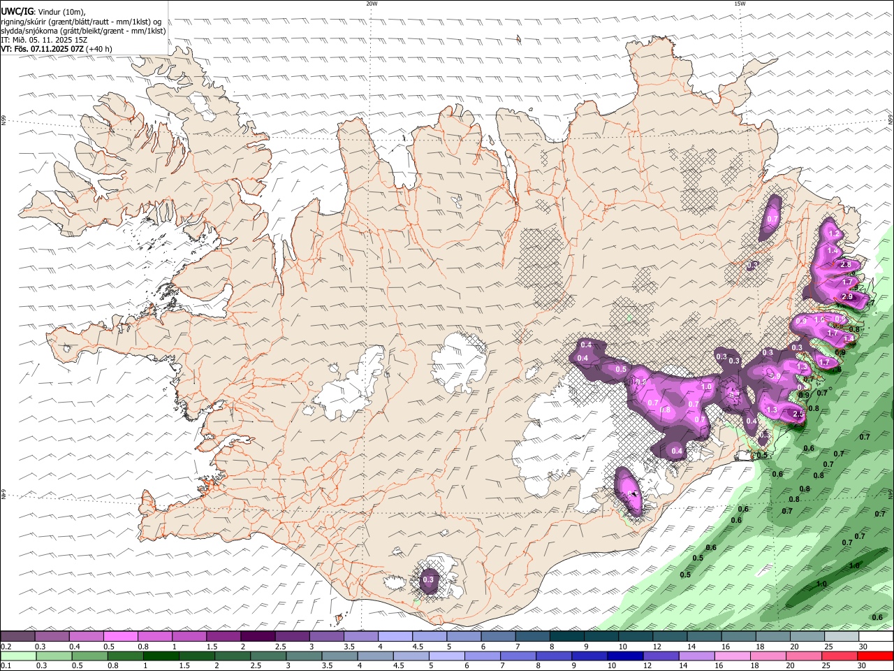Viewport: 894px width, 671px height.
Task: Click the bright pink 0.5 snow legend swatch
Action: (120, 637)
